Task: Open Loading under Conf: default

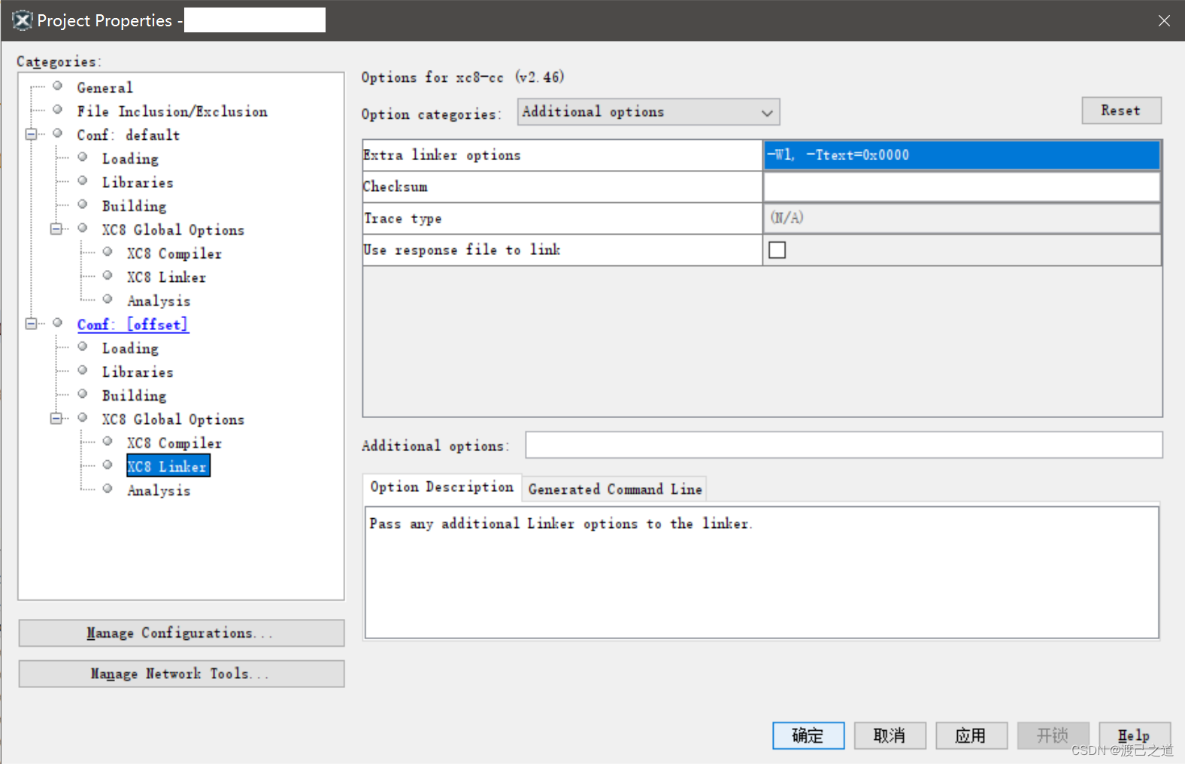Action: (130, 159)
